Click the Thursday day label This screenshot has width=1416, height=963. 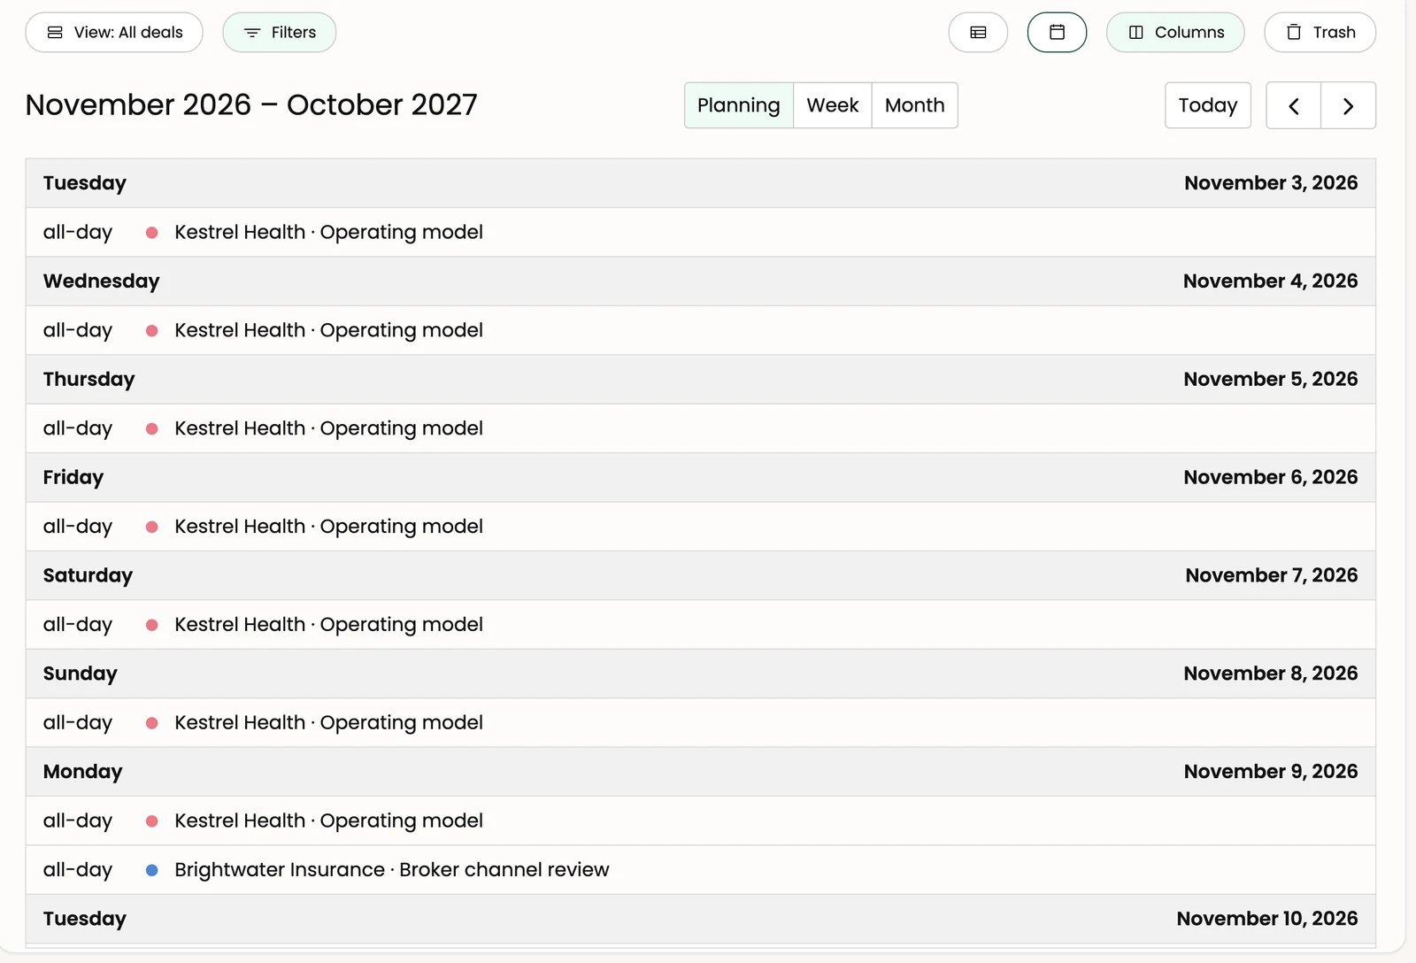(89, 380)
